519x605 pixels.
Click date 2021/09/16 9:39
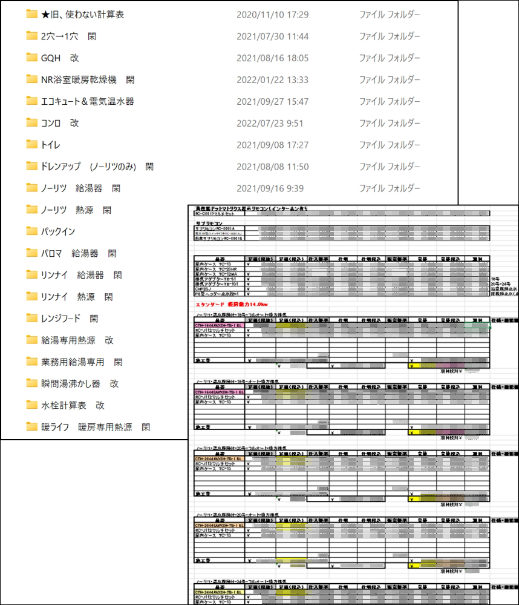tap(270, 188)
